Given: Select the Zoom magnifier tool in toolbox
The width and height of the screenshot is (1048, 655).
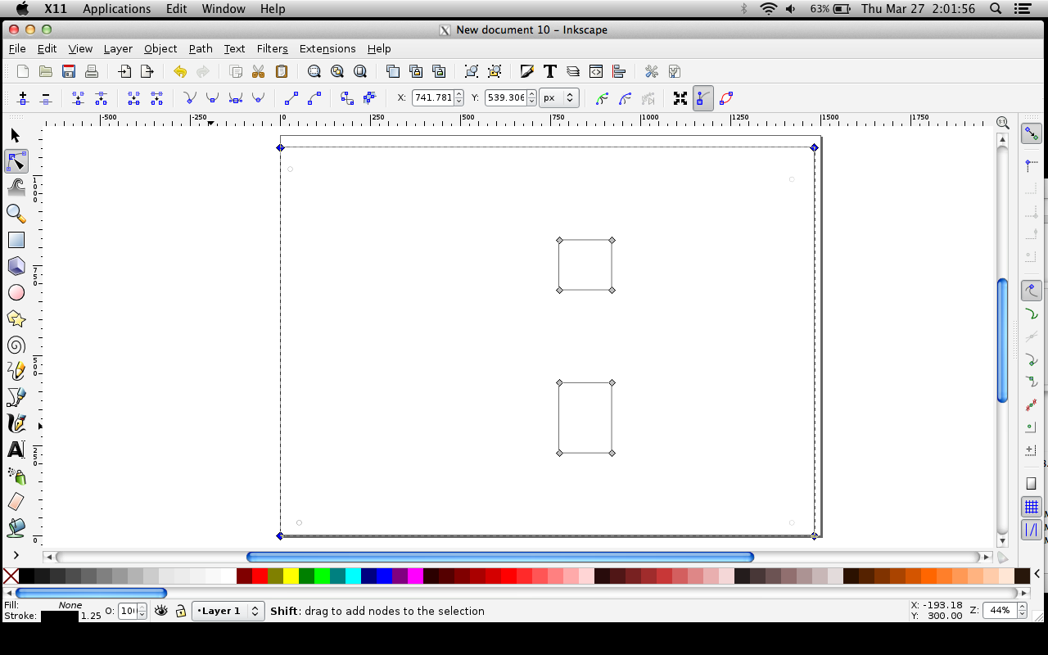Looking at the screenshot, I should tap(16, 214).
